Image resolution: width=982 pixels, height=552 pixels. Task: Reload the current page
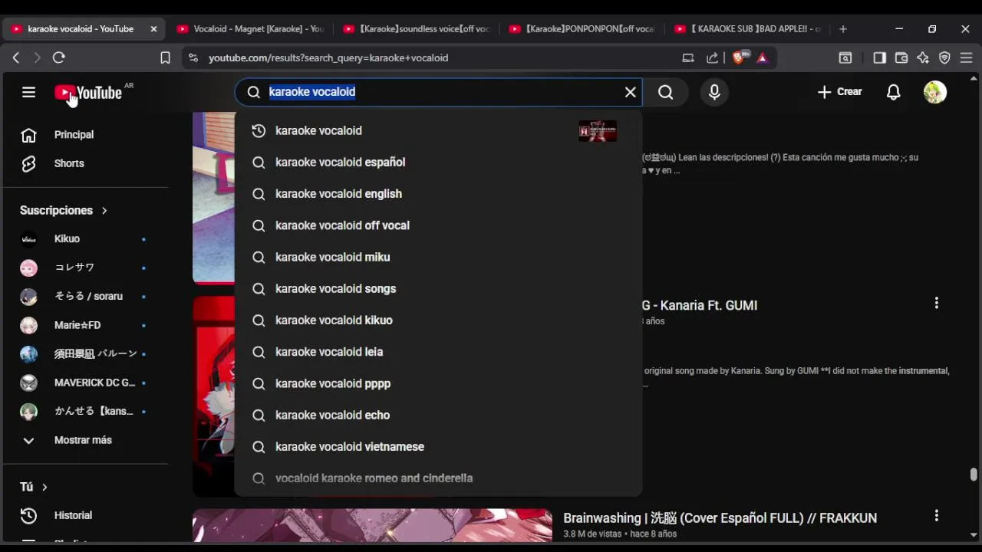coord(59,58)
